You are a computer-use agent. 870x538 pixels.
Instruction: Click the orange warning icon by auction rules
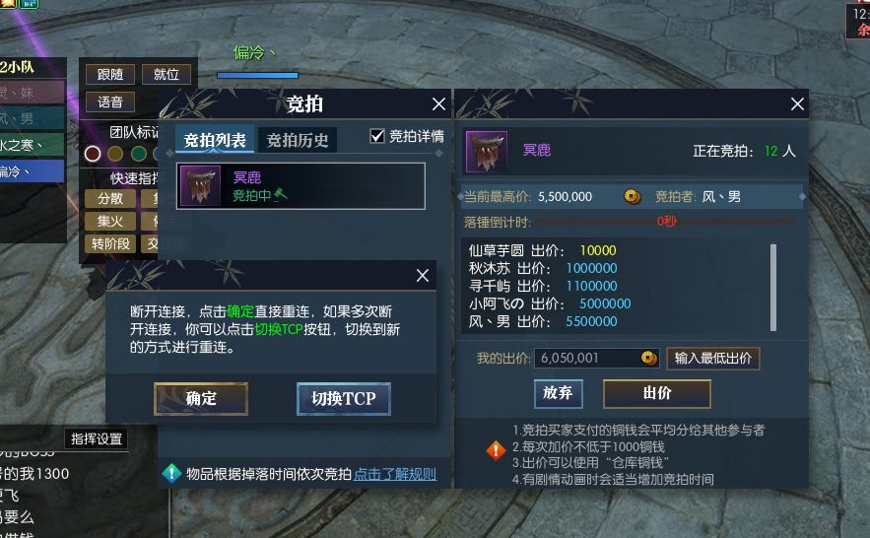(496, 450)
